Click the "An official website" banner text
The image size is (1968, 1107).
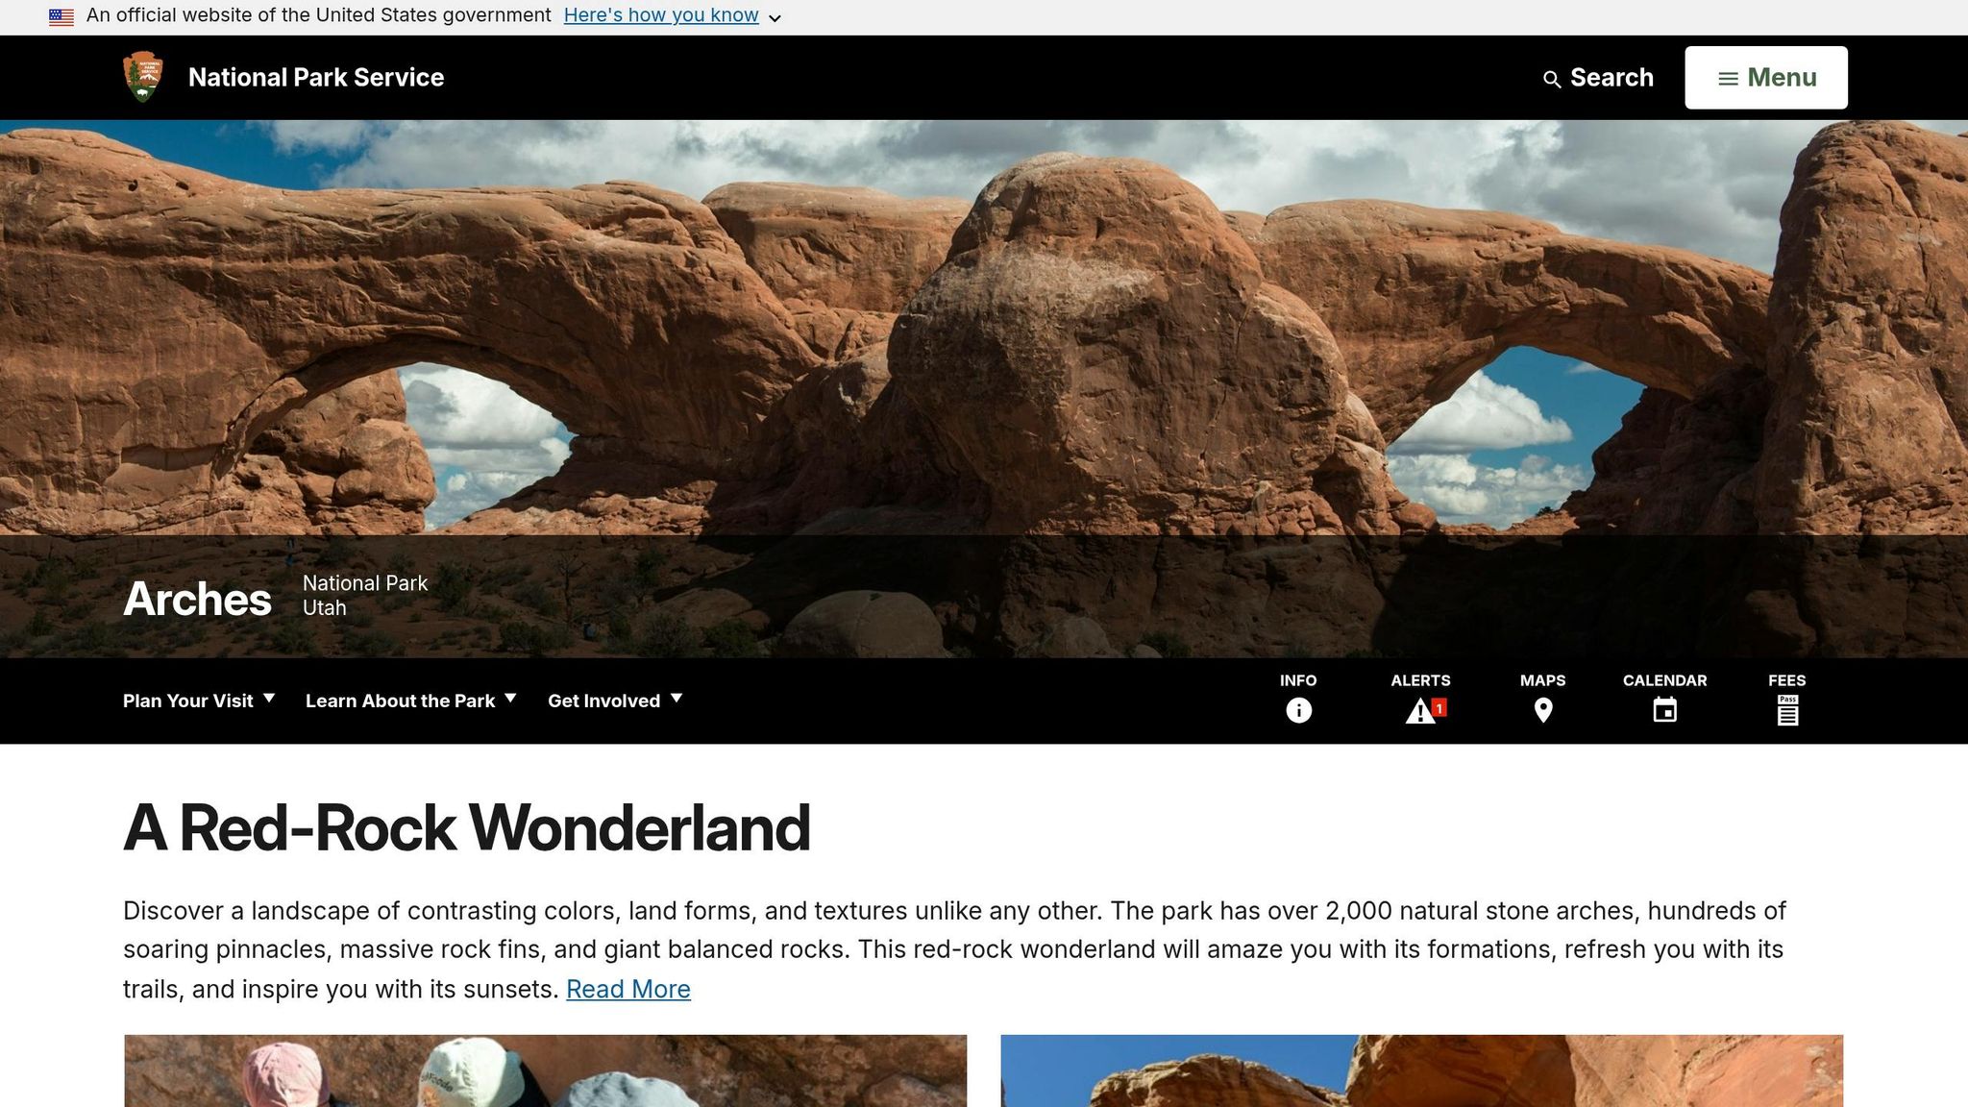tap(319, 15)
